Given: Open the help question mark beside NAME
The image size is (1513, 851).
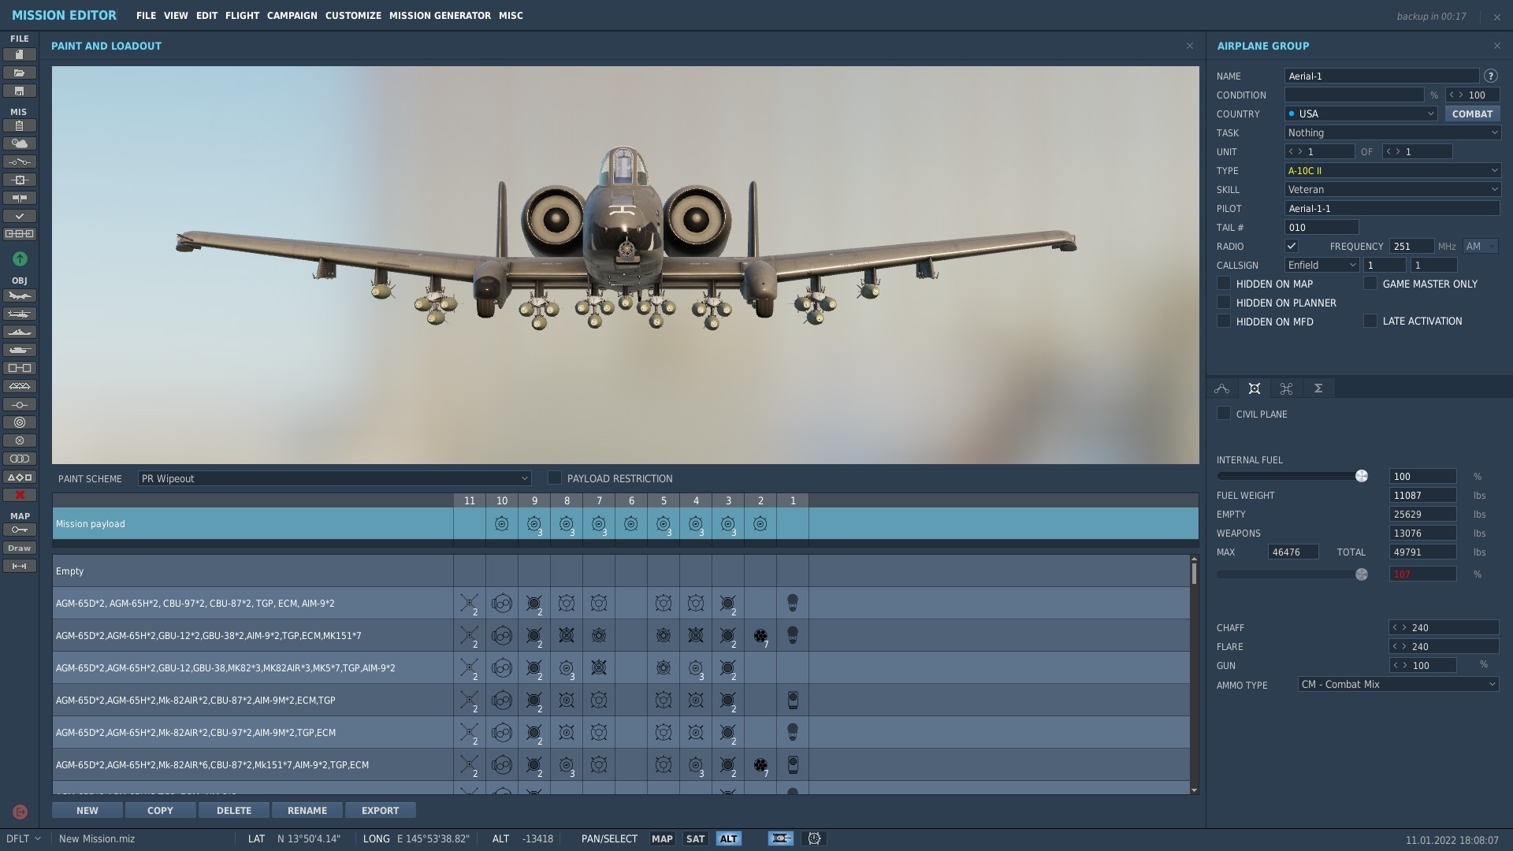Looking at the screenshot, I should pyautogui.click(x=1490, y=76).
